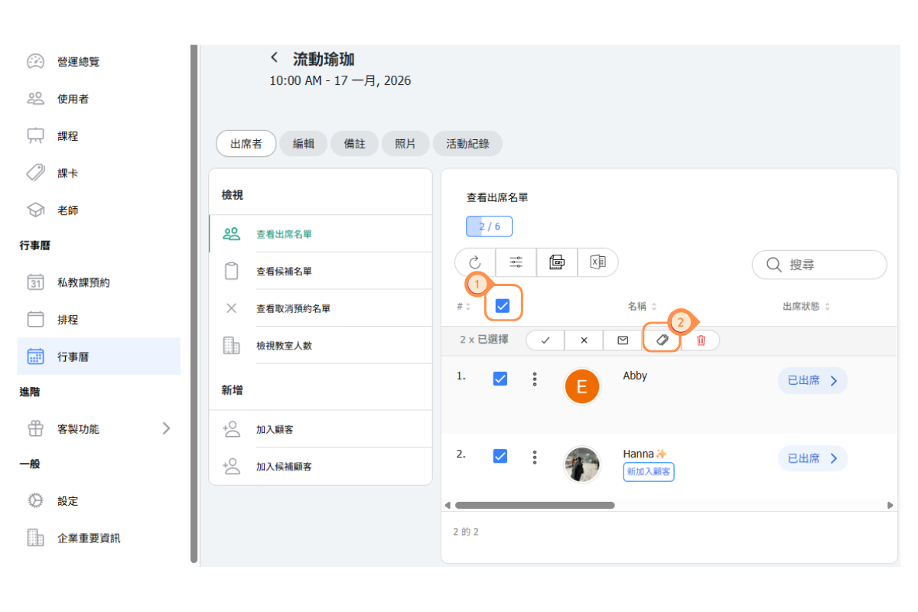Uncheck the checkbox for Abby

click(x=500, y=379)
